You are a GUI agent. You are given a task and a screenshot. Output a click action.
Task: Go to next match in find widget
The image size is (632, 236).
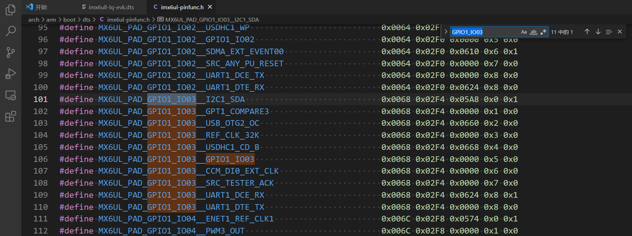coord(598,32)
